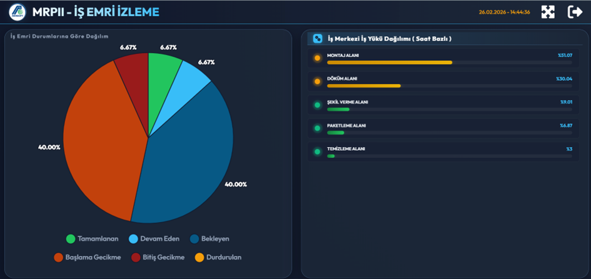
Task: Click the workload distribution panel icon
Action: click(x=318, y=39)
